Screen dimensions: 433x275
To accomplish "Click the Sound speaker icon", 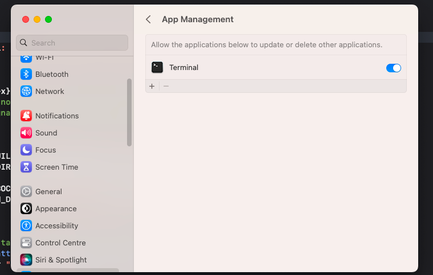I will tap(26, 133).
